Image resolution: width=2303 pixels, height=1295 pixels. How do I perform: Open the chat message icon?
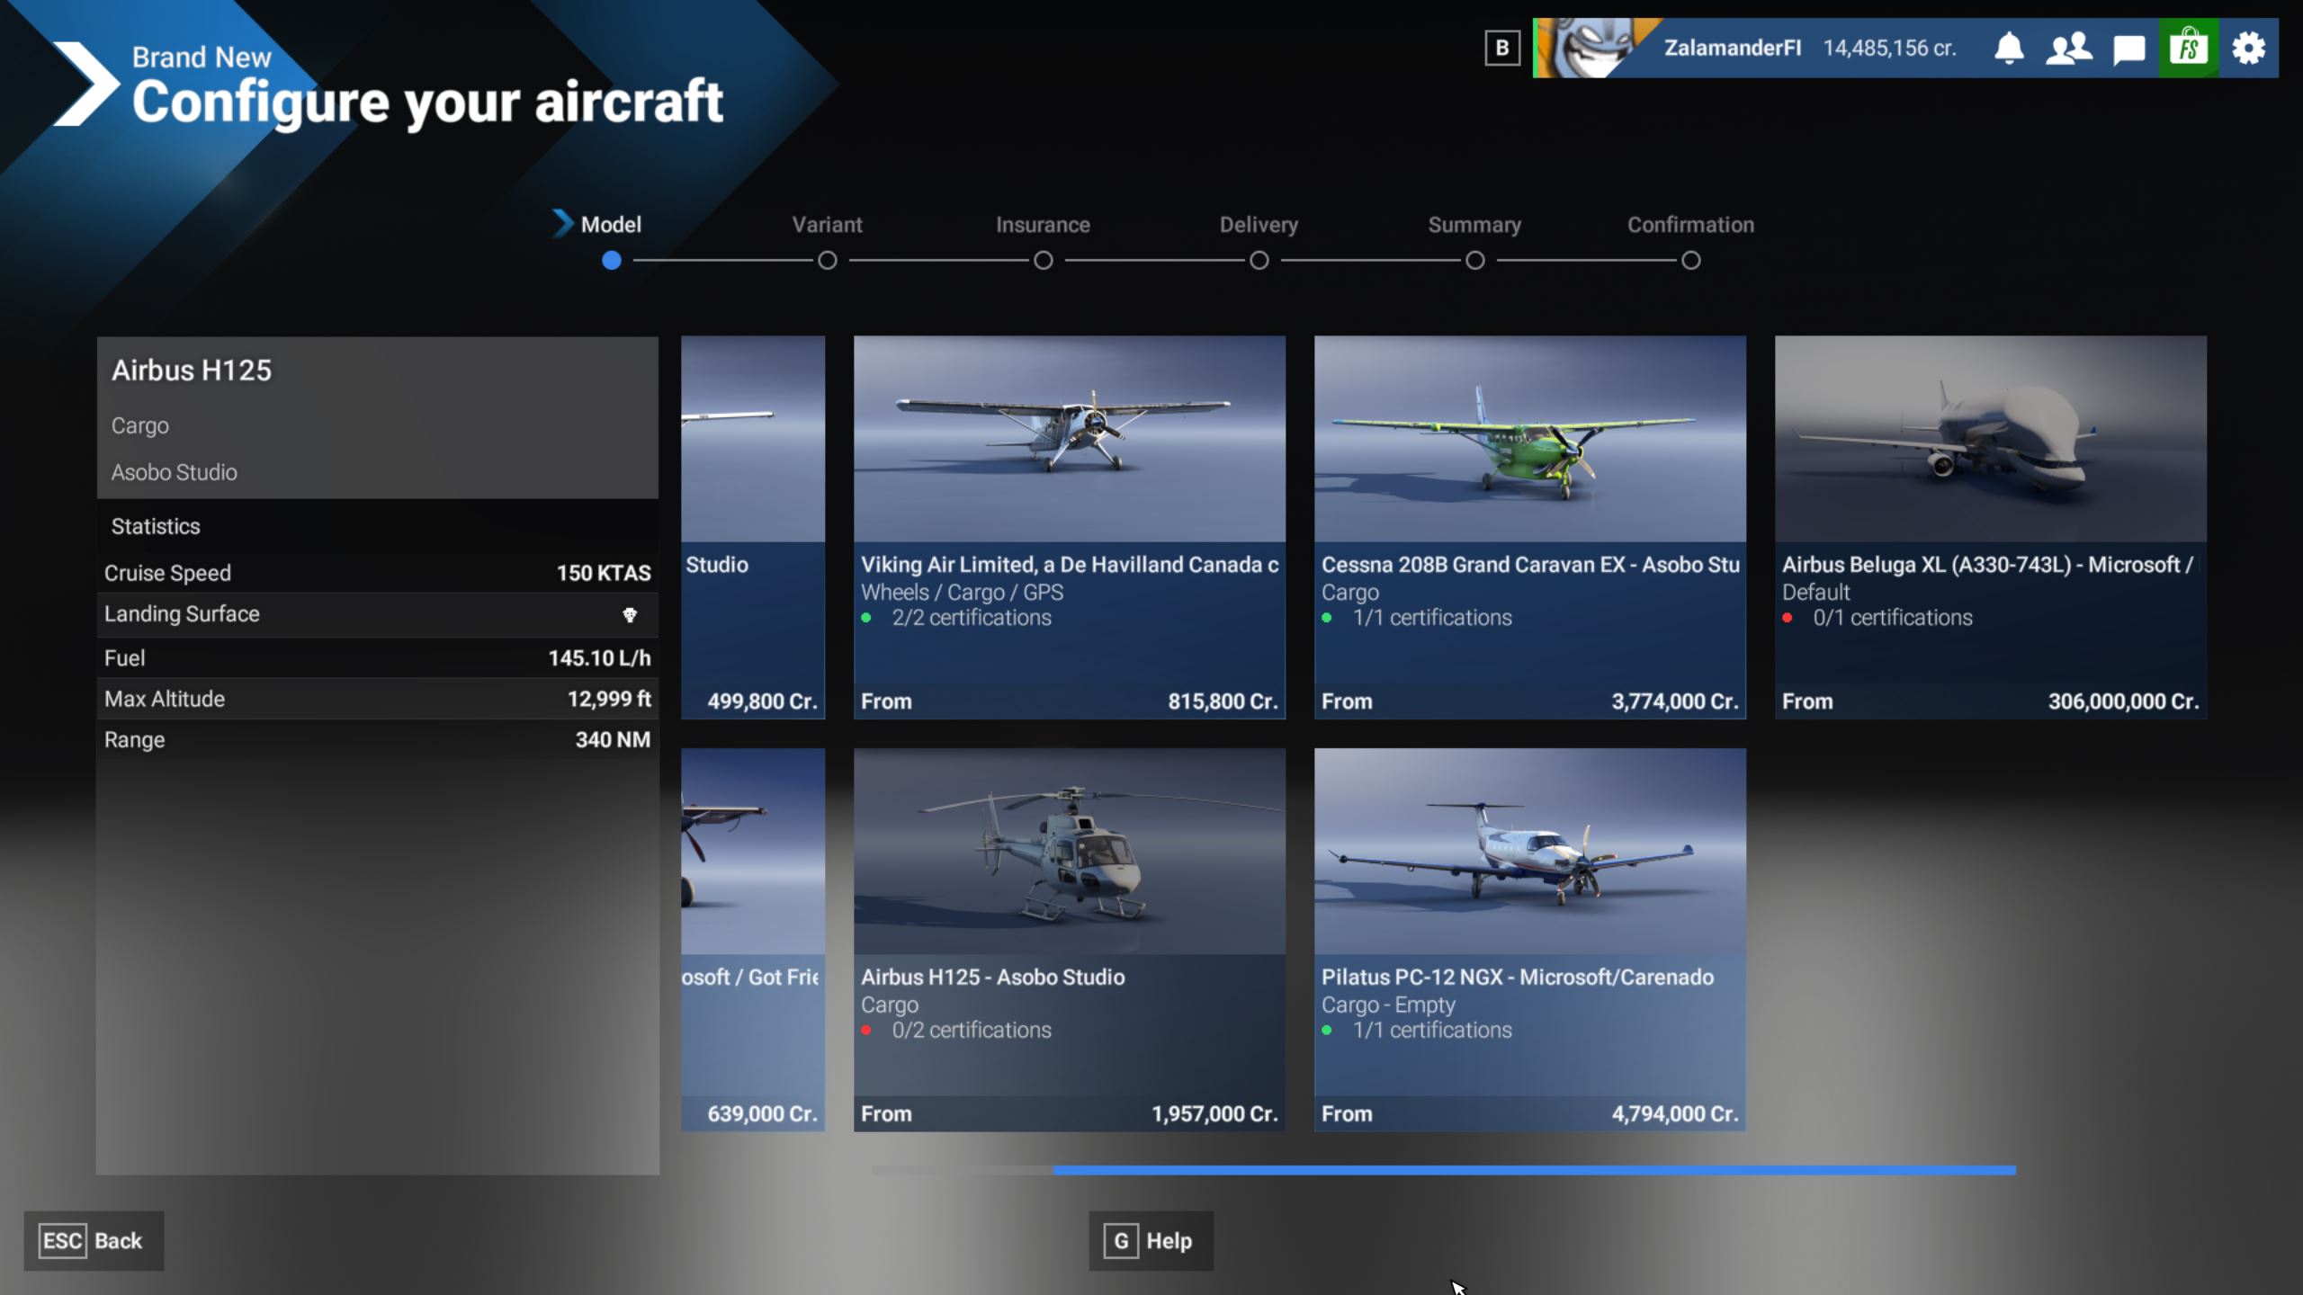pos(2128,49)
